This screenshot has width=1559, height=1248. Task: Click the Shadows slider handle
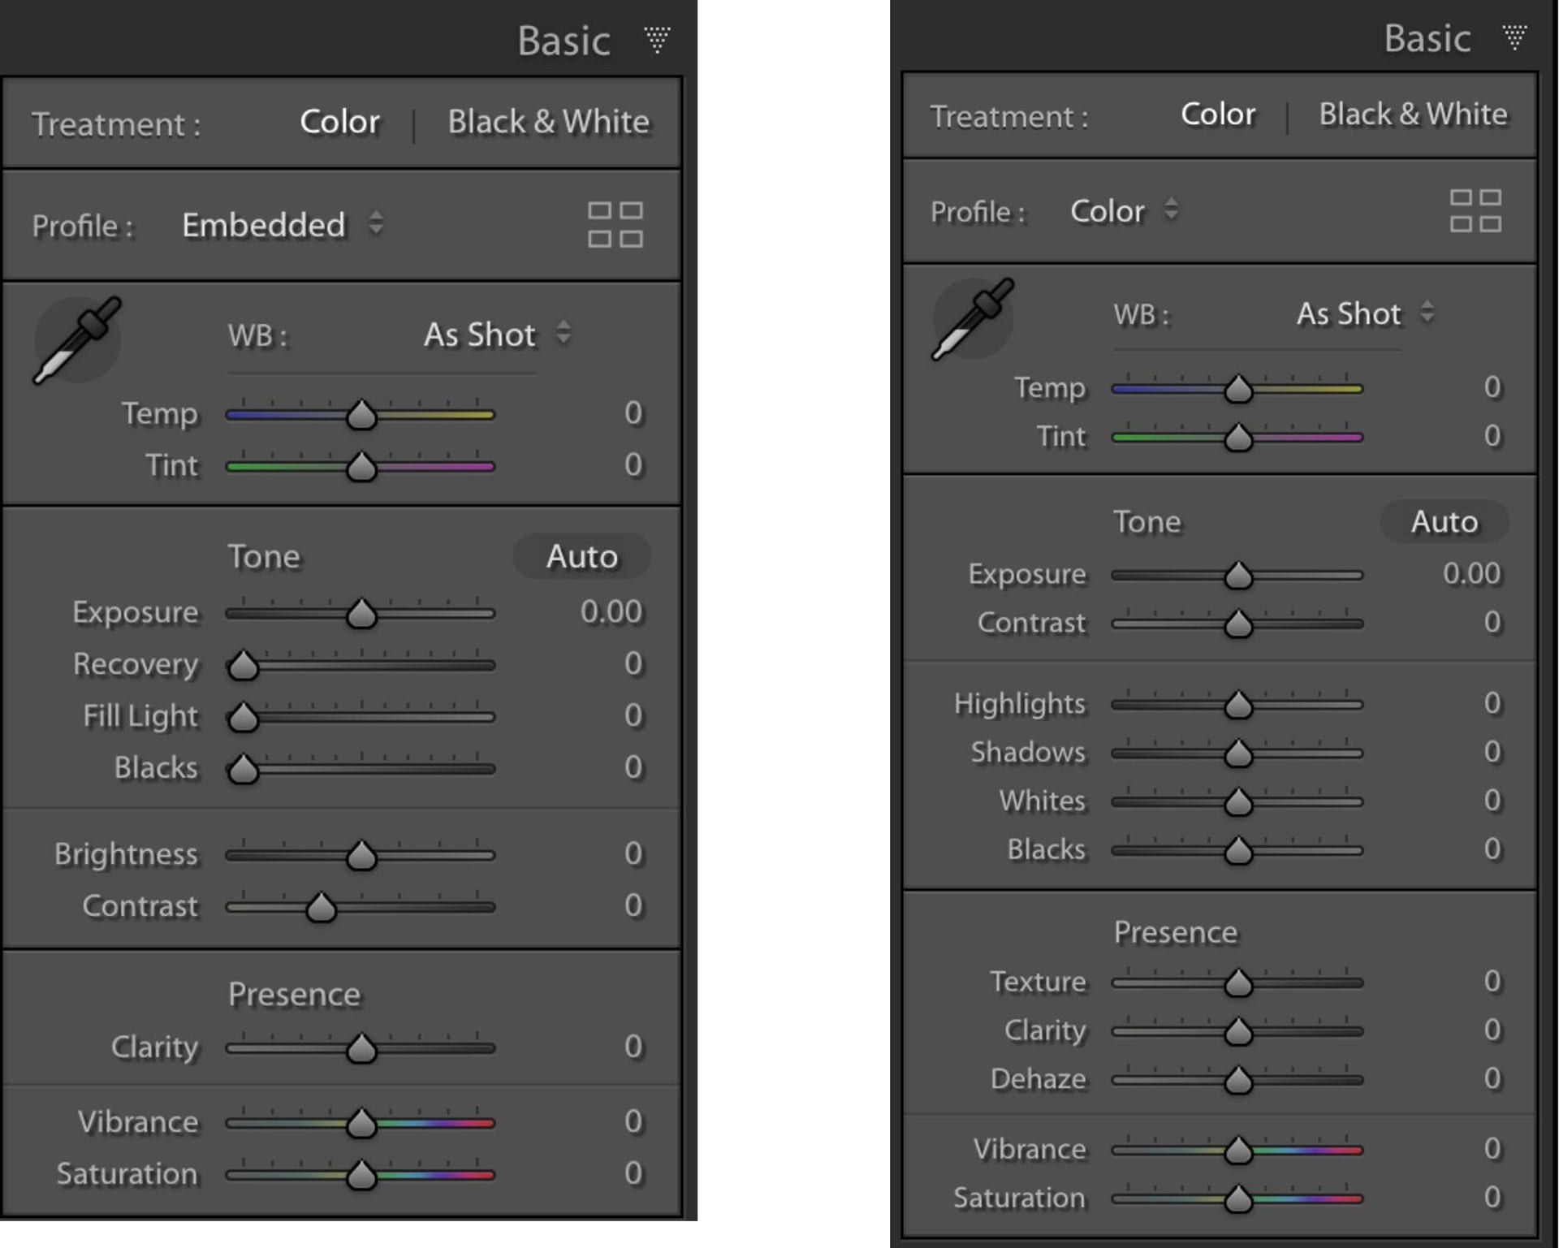(1238, 754)
